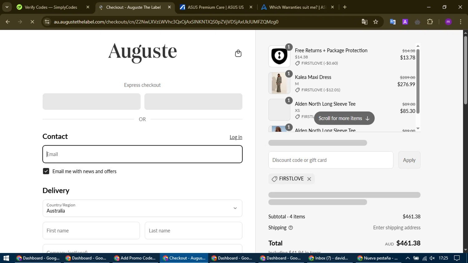The height and width of the screenshot is (263, 468).
Task: Click the taskbar clock showing 17:25
Action: (x=443, y=258)
